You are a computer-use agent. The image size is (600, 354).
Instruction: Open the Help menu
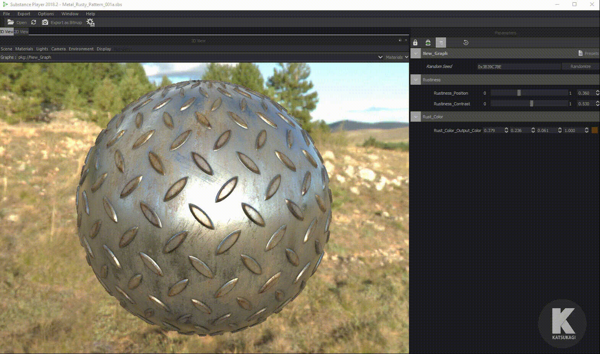91,14
